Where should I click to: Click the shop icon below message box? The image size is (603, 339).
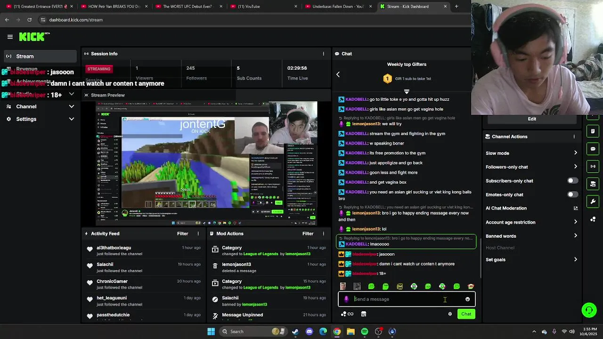click(364, 314)
